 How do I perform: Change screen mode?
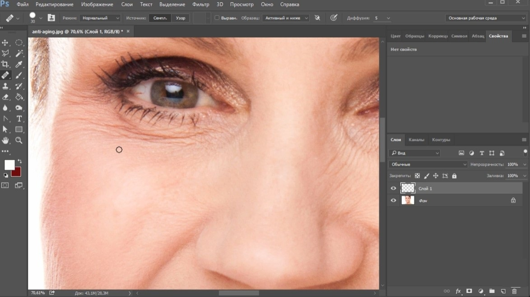[x=19, y=185]
